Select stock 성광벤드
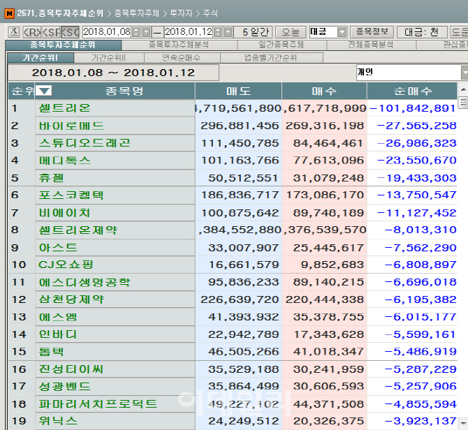Viewport: 468px width, 430px height. tap(64, 387)
